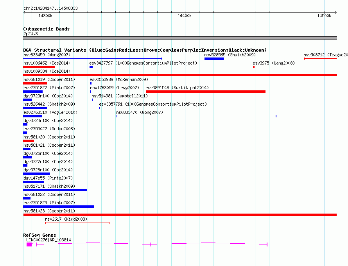Image resolution: width=348 pixels, height=266 pixels.
Task: Open the nsv581019 (Cooper2011) label
Action: pyautogui.click(x=49, y=79)
